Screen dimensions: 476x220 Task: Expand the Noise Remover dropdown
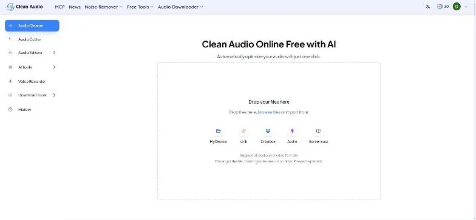[103, 7]
